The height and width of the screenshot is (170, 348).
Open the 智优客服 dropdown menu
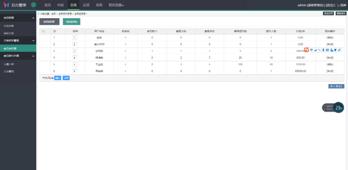click(116, 5)
